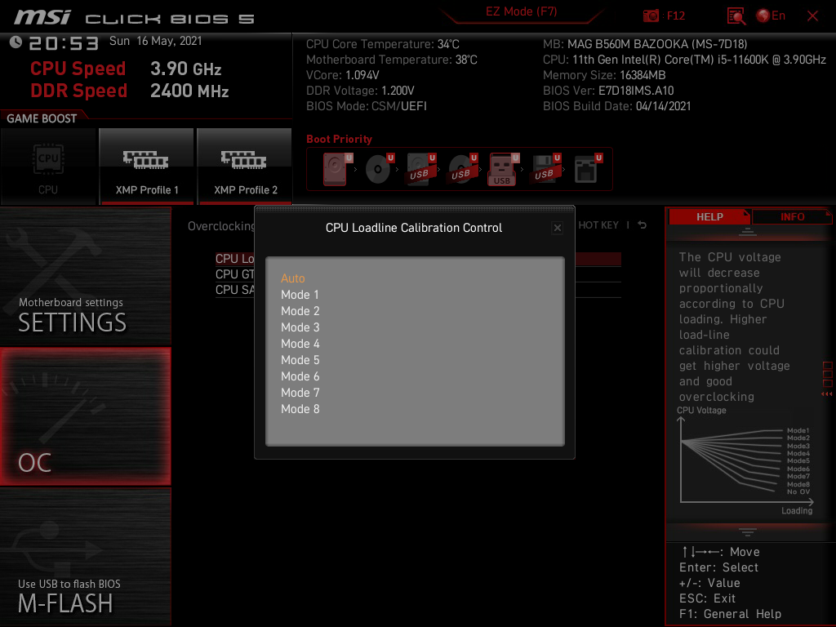Select the USB optical drive boot device icon
Screen dimensions: 836x627
[x=462, y=169]
